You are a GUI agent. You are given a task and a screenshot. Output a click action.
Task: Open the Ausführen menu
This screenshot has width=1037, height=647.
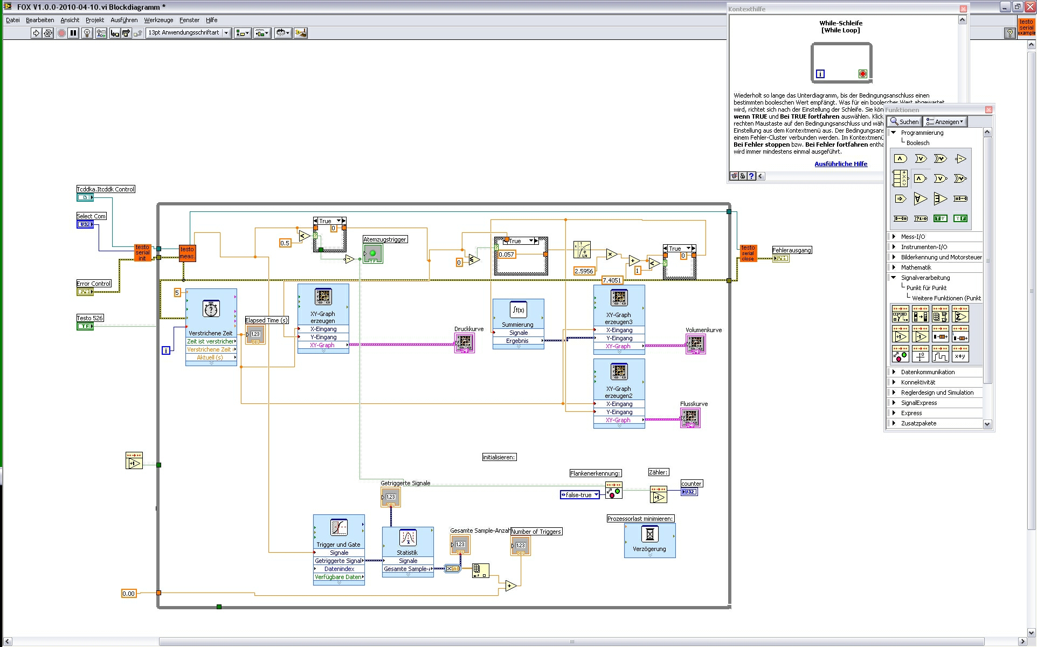click(x=124, y=20)
